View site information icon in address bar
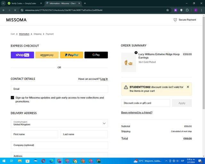This screenshot has height=164, width=205. (22, 10)
